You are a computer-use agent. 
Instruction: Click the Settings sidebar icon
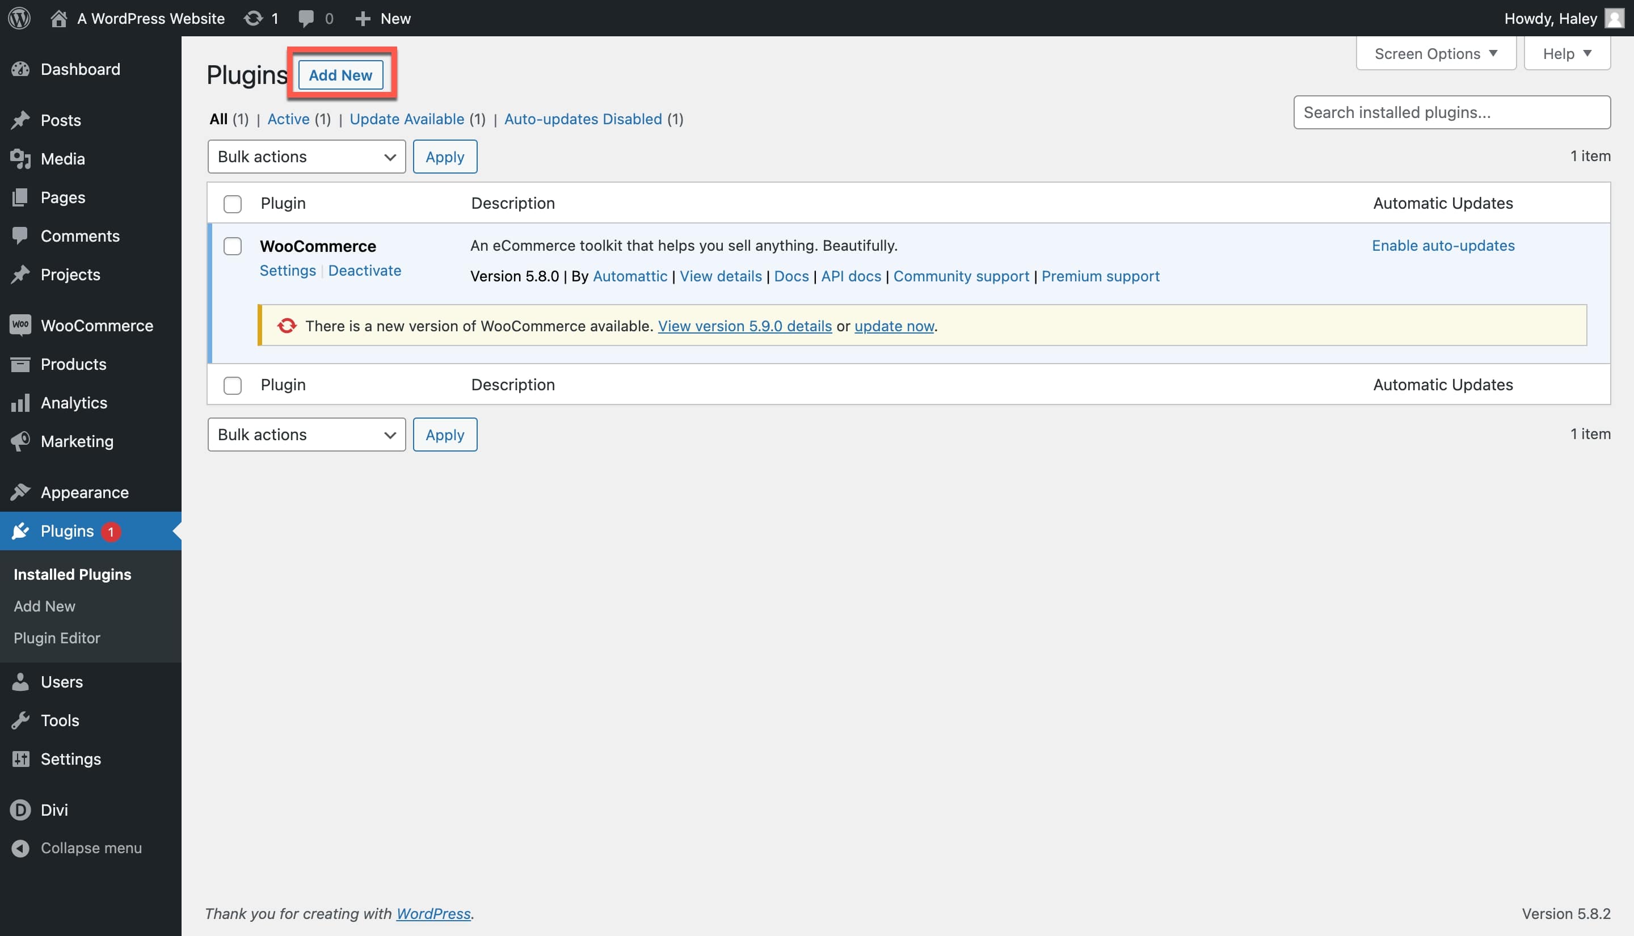tap(20, 760)
